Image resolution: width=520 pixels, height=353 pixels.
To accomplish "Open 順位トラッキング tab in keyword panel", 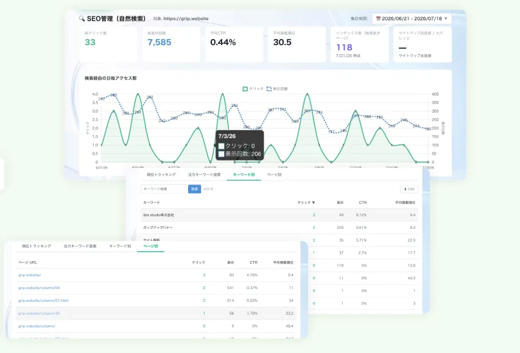I will pyautogui.click(x=161, y=175).
